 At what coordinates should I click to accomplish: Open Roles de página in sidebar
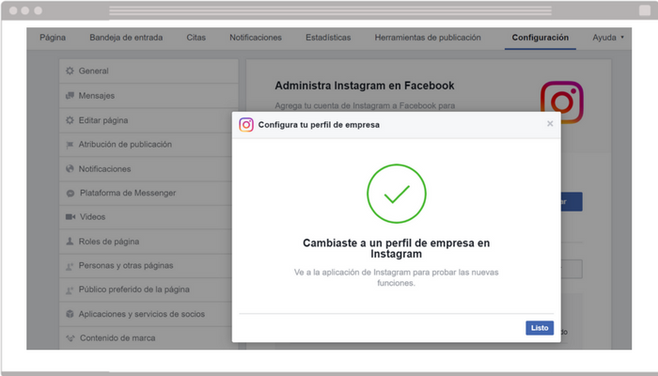click(146, 242)
